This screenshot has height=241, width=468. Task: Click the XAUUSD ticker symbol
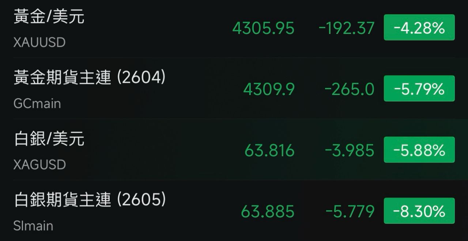tap(39, 43)
